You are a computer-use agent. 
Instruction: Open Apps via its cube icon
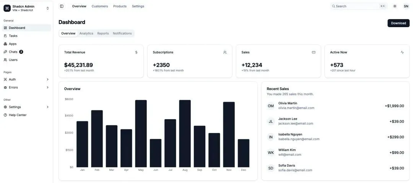[x=5, y=44]
